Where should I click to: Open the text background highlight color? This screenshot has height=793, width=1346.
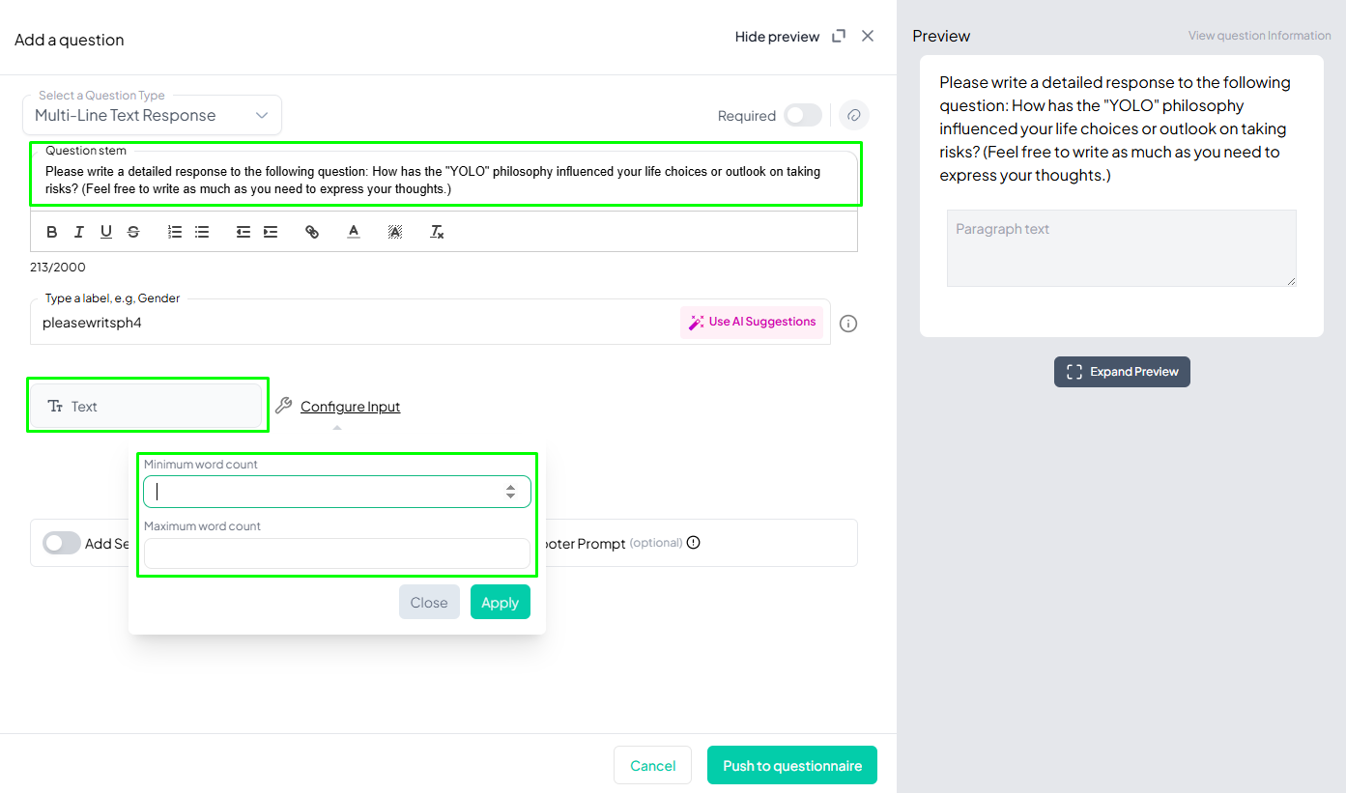(395, 232)
